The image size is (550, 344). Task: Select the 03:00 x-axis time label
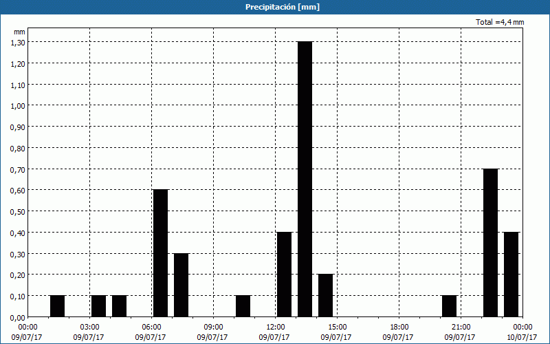(89, 327)
